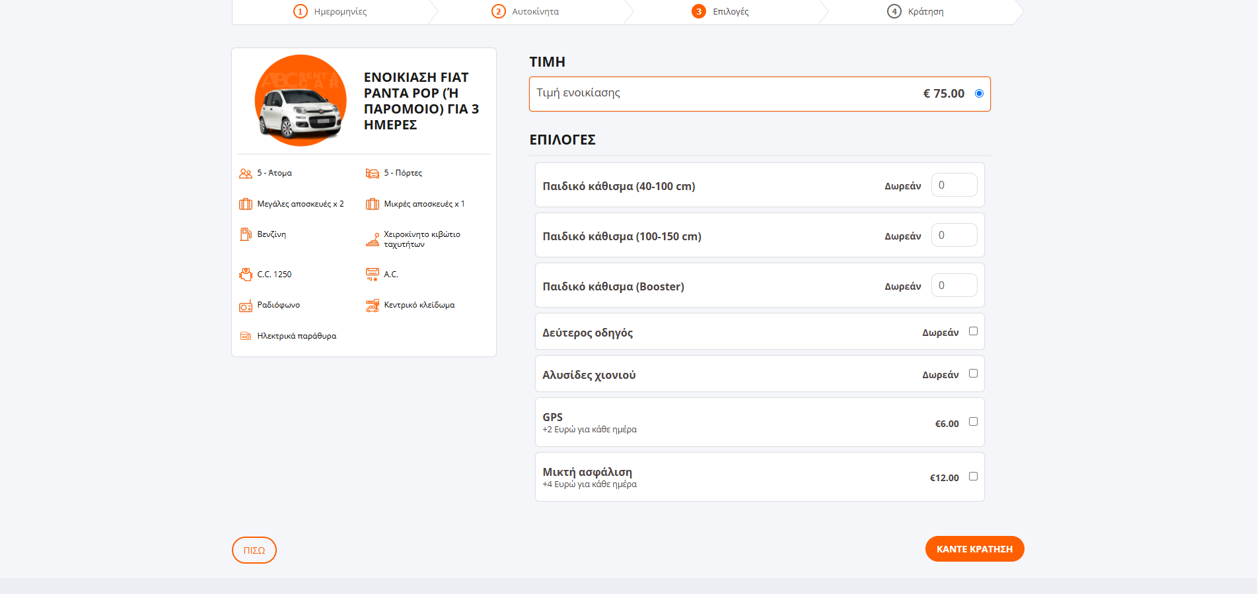Click step 4 circle icon for Κράτηση

click(894, 11)
